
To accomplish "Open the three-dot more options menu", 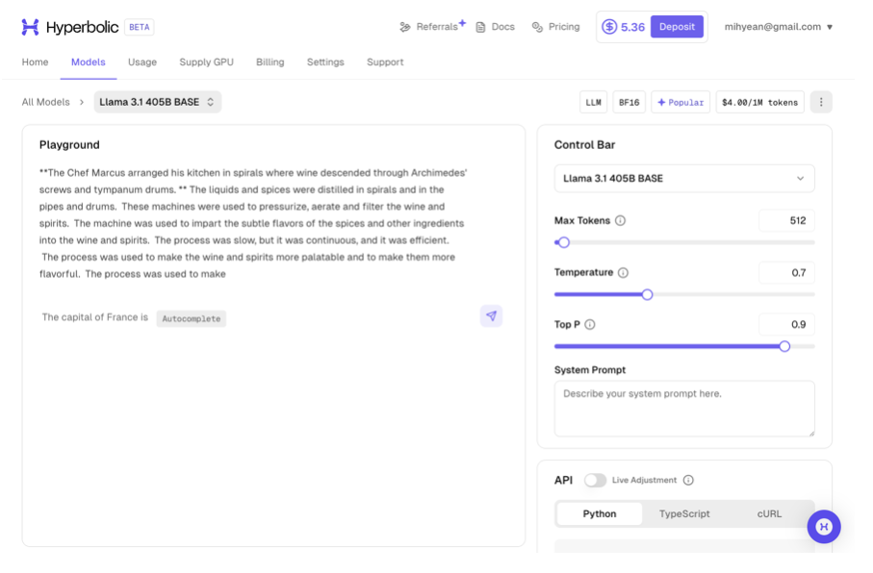I will point(821,102).
